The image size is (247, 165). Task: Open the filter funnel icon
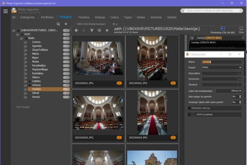[92, 30]
